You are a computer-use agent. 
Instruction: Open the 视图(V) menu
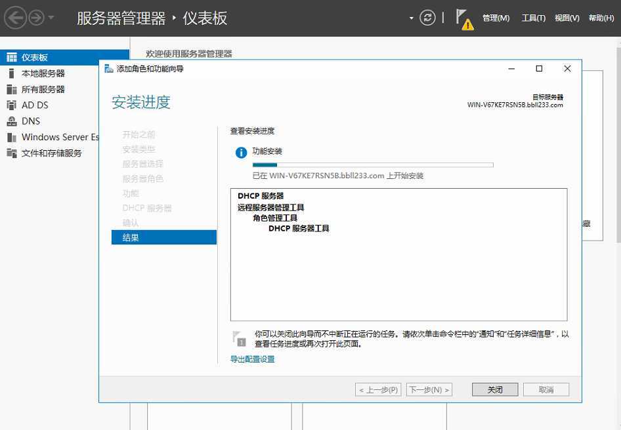567,18
